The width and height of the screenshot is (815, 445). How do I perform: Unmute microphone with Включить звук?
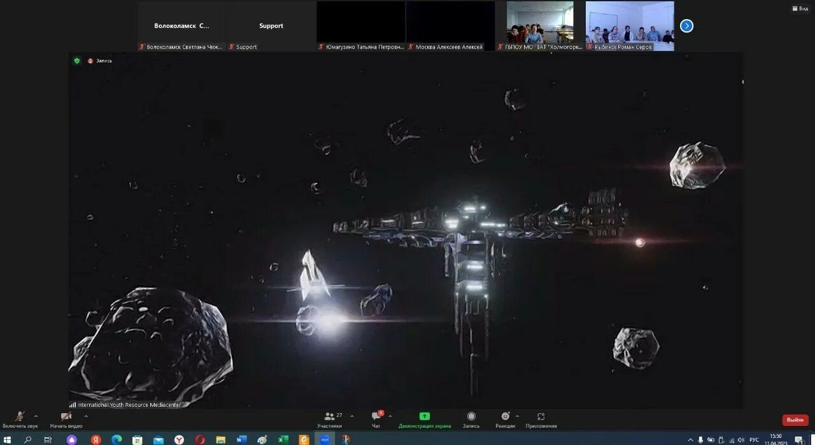point(20,420)
